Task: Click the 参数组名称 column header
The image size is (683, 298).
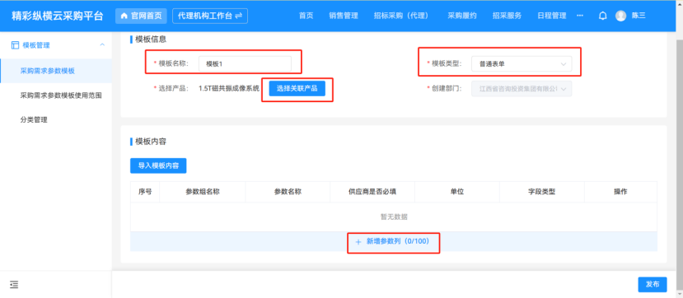Action: [202, 192]
